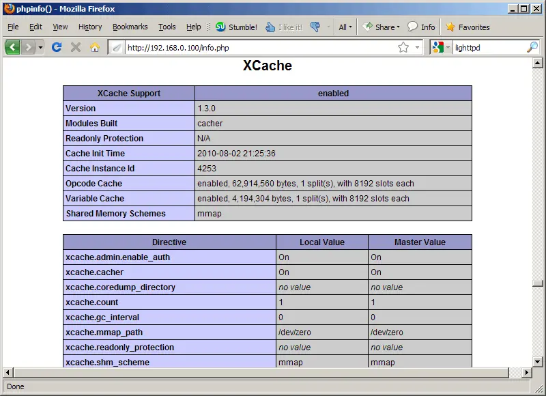546x396 pixels.
Task: Click the Local Value column header
Action: tap(322, 242)
